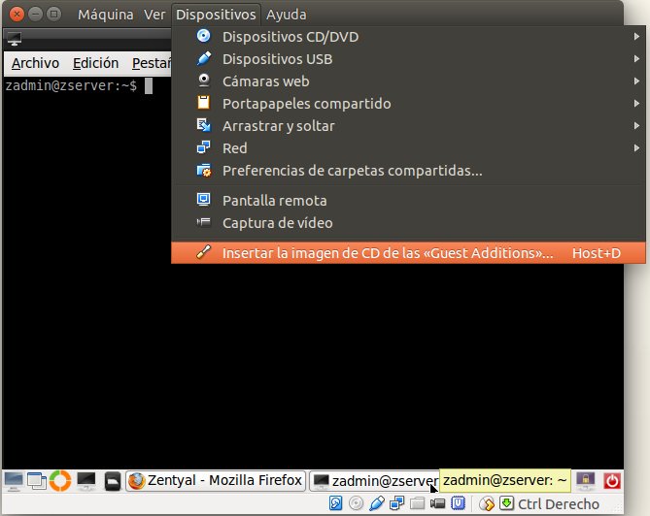Open the Ver menu
650x516 pixels.
[x=154, y=15]
